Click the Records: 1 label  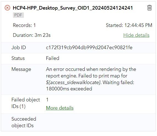pos(24,25)
